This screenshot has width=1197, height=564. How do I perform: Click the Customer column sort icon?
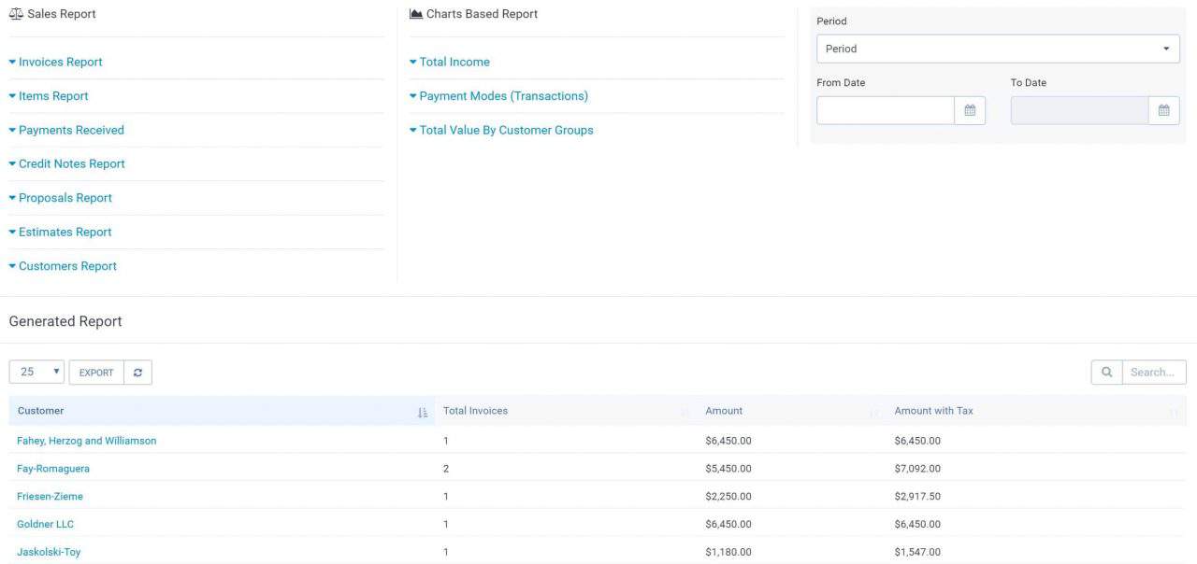[422, 412]
